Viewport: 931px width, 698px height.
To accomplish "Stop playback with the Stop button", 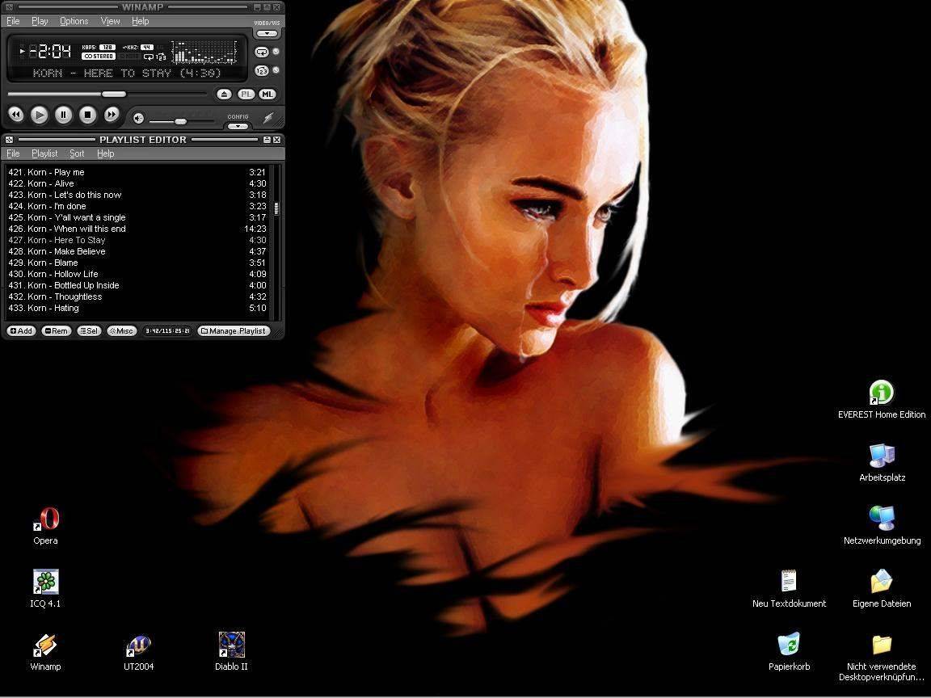I will click(x=87, y=115).
